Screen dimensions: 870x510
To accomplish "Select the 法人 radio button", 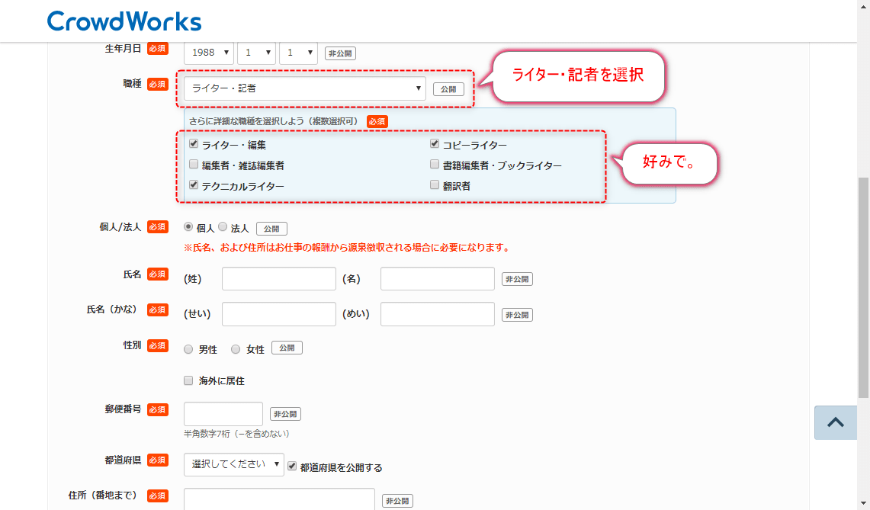I will tap(223, 227).
